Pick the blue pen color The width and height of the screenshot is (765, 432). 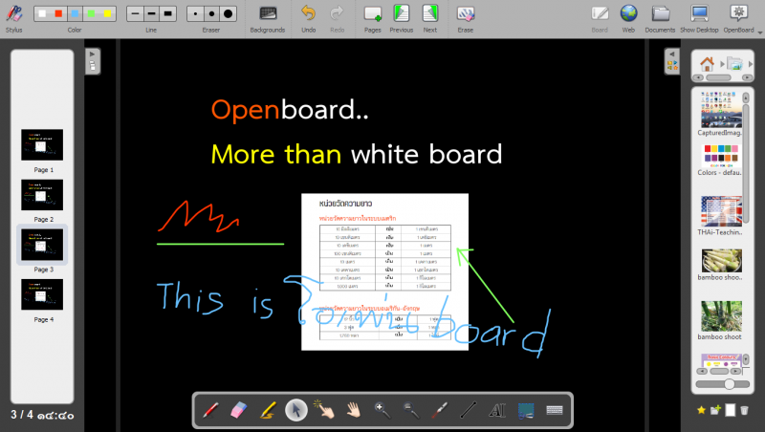75,13
